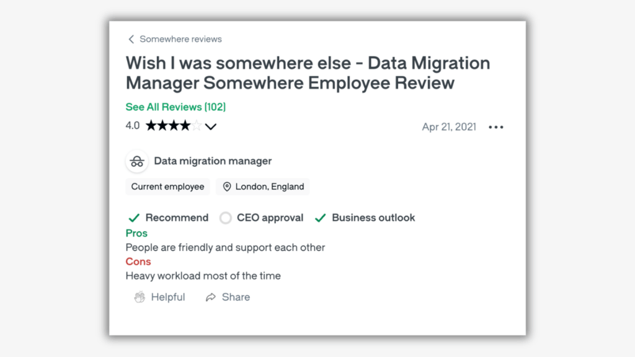Select the green Recommend checkmark
Image resolution: width=635 pixels, height=357 pixels.
click(x=134, y=218)
